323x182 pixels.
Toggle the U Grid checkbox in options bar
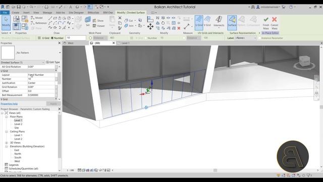(x=39, y=38)
